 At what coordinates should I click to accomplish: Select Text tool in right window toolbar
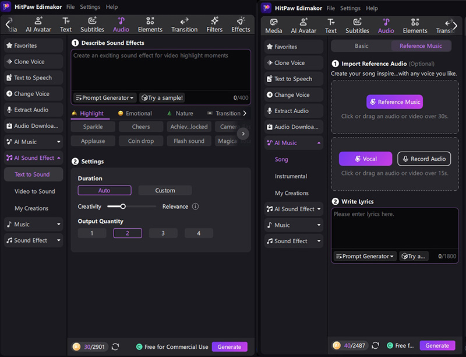point(331,26)
